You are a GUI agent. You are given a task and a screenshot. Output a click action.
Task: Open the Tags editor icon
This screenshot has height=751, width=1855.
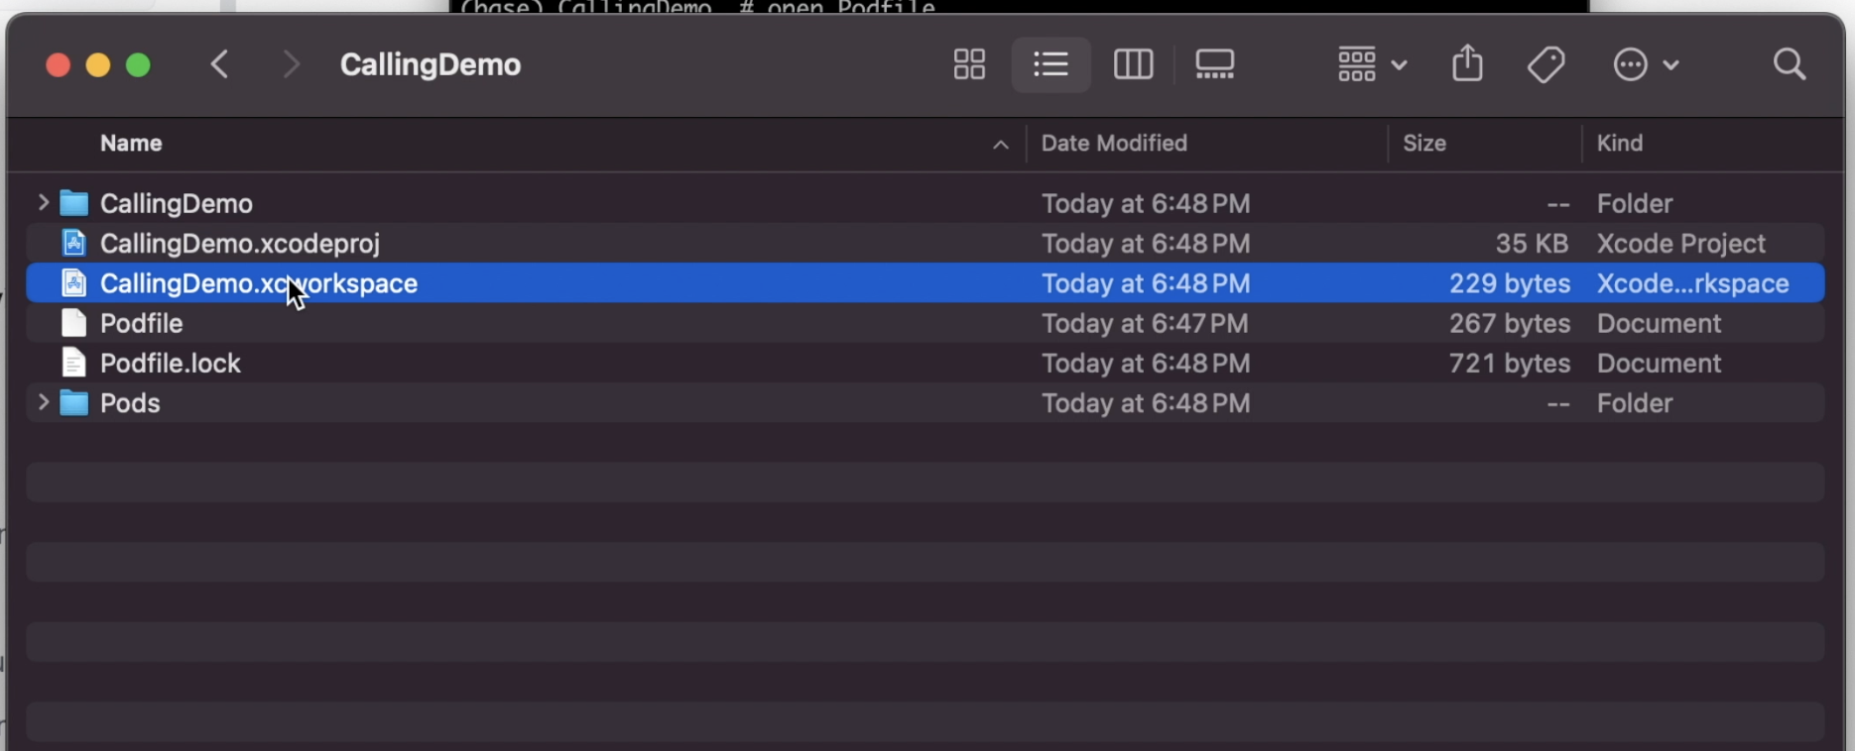coord(1546,65)
